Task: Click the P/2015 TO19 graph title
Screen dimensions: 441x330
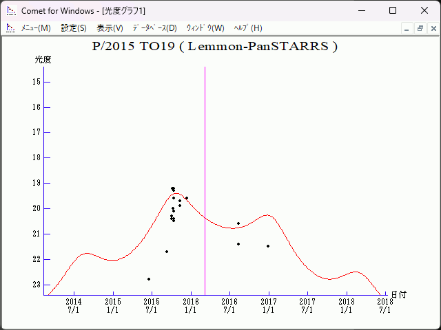Action: [214, 46]
